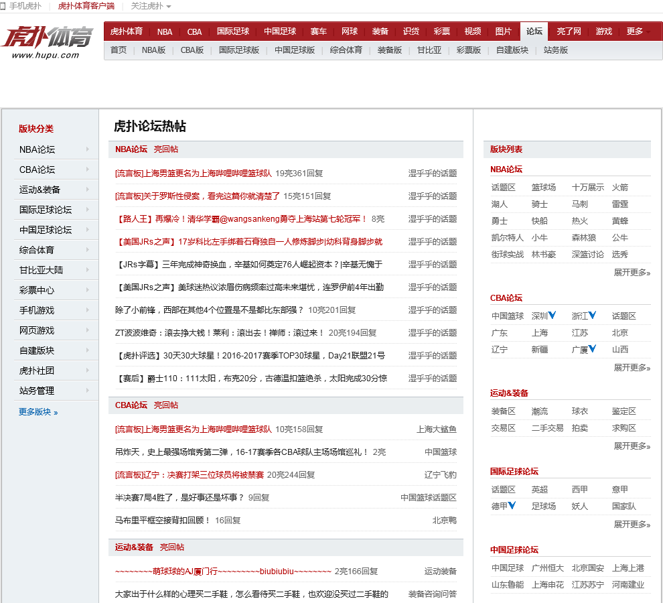Click the Hupu sports logo

coord(47,42)
